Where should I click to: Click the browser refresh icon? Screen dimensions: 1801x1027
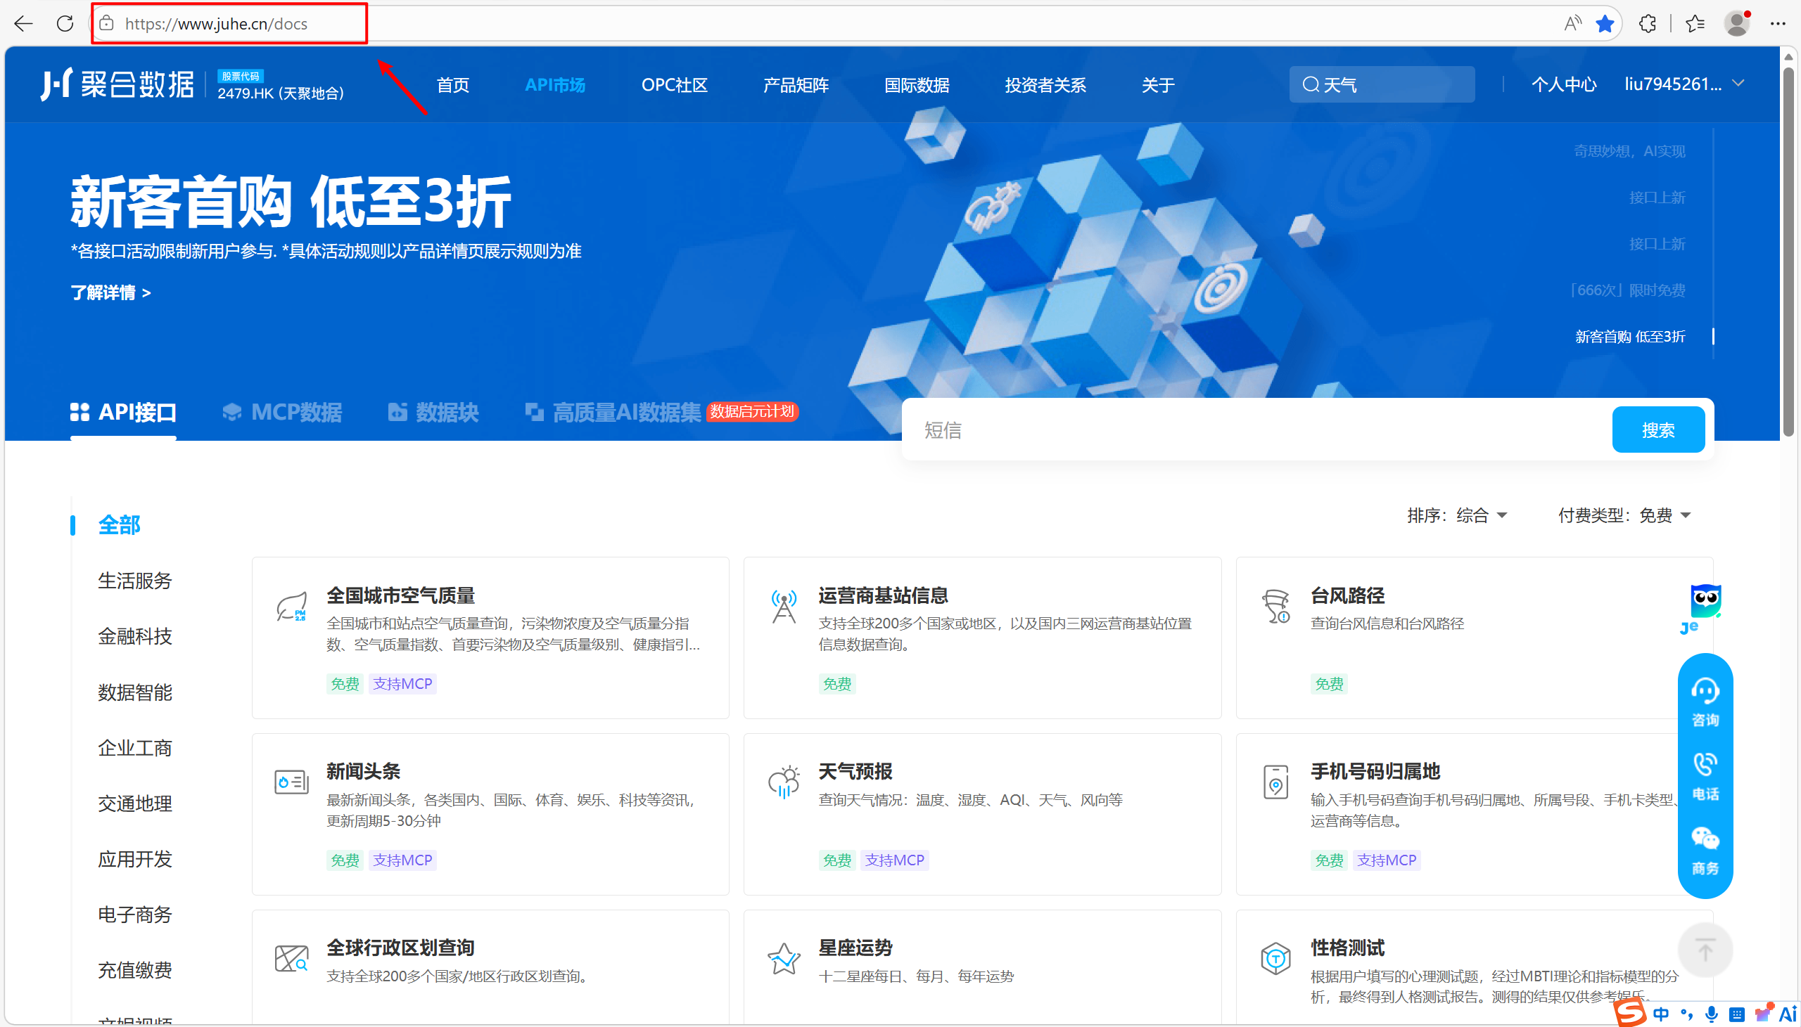65,23
